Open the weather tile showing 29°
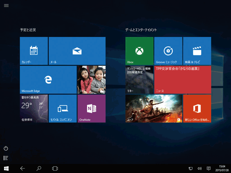 (x=34, y=108)
